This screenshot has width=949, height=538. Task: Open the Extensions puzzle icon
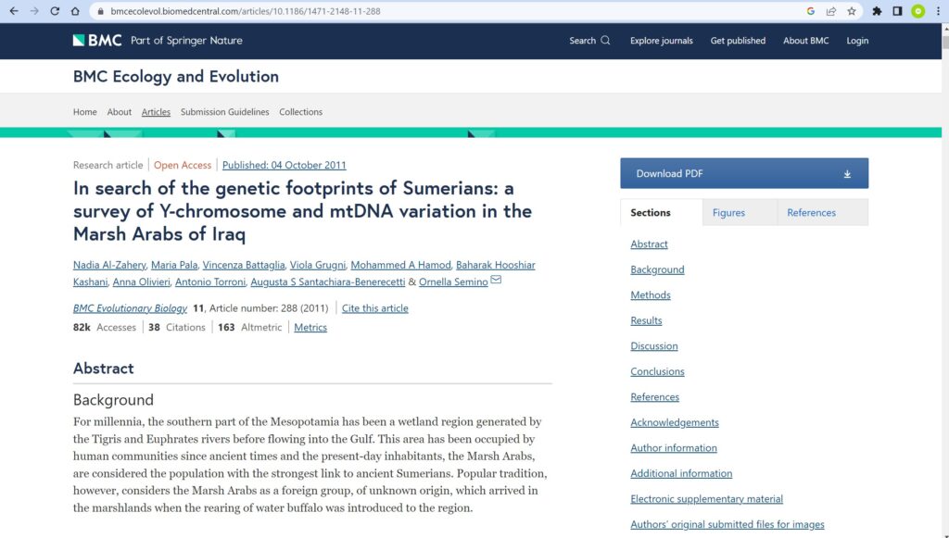(877, 11)
